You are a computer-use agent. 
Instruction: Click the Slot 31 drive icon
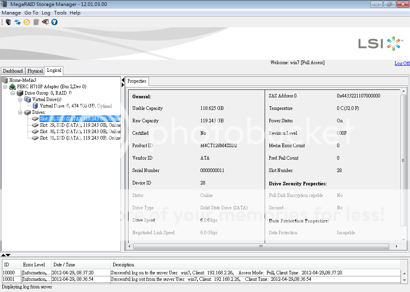pos(35,138)
